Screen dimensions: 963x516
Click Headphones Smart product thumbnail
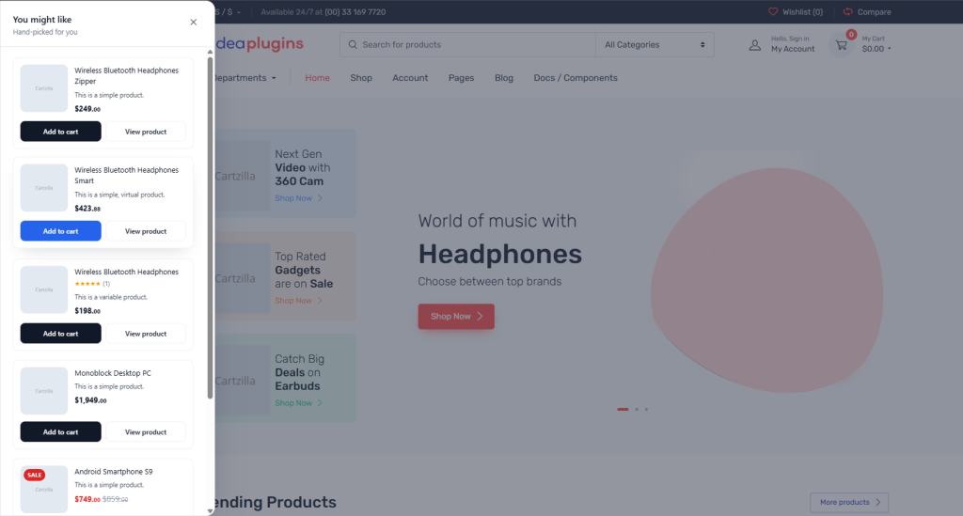pyautogui.click(x=44, y=188)
